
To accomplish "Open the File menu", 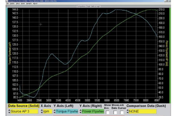I will point(7,4).
